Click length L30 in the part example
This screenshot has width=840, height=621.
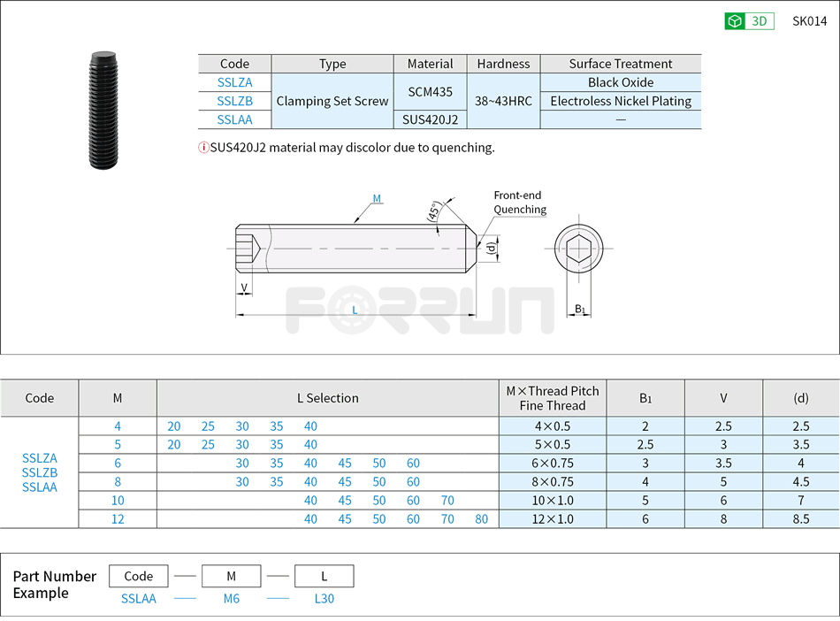[325, 599]
